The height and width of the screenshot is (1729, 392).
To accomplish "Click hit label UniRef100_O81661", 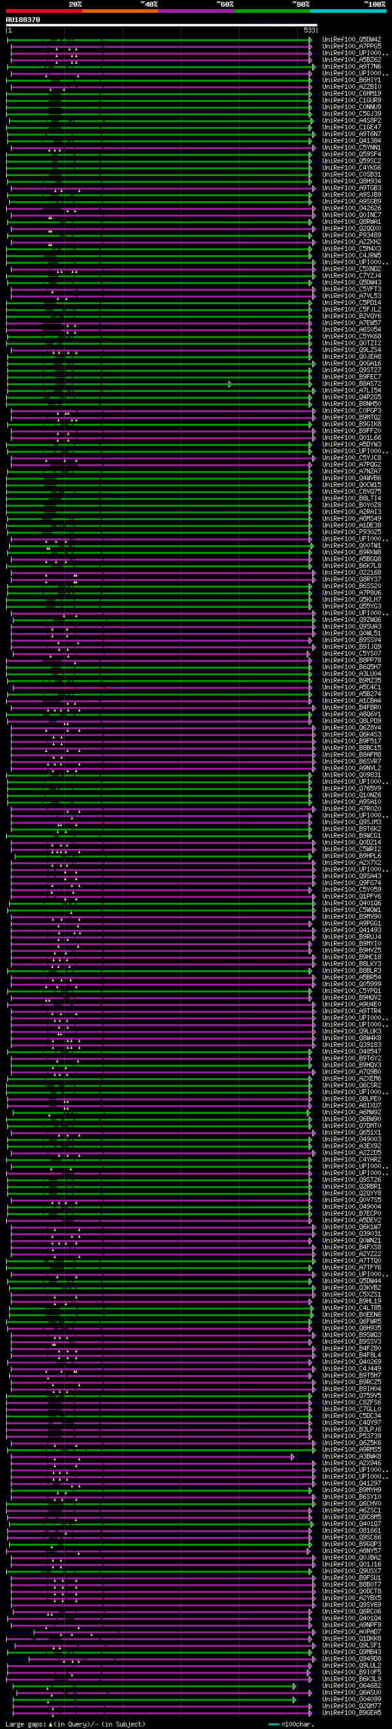I will click(x=351, y=1530).
